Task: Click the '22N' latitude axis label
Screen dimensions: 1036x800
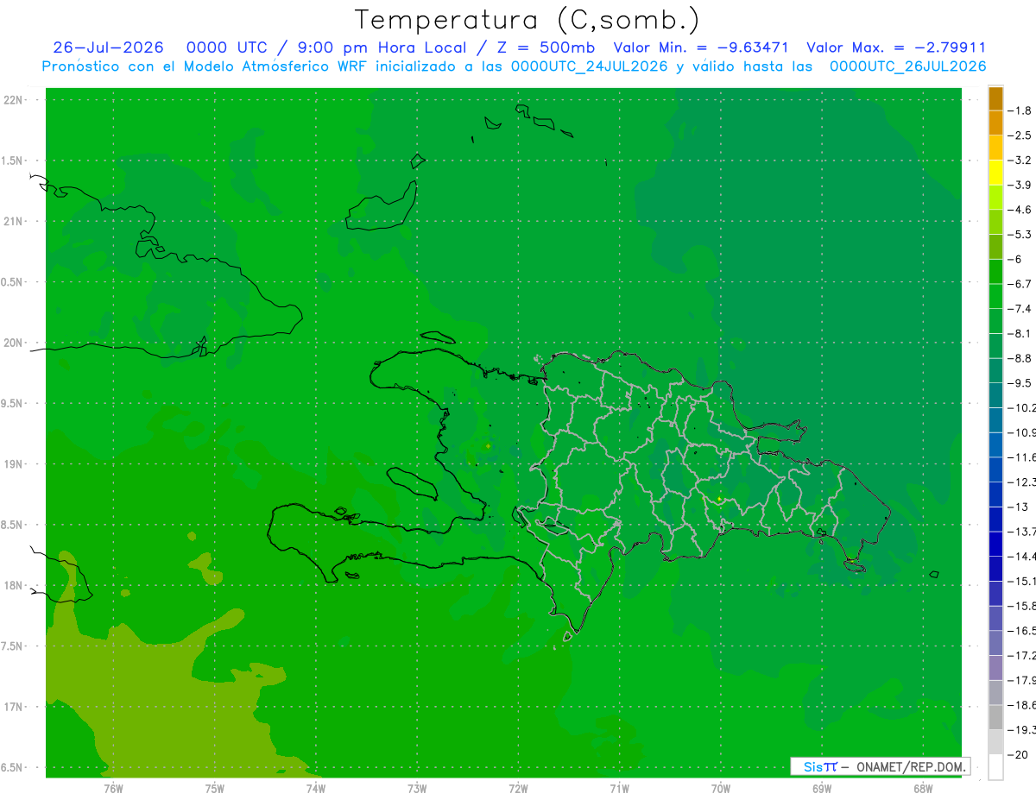Action: point(14,100)
